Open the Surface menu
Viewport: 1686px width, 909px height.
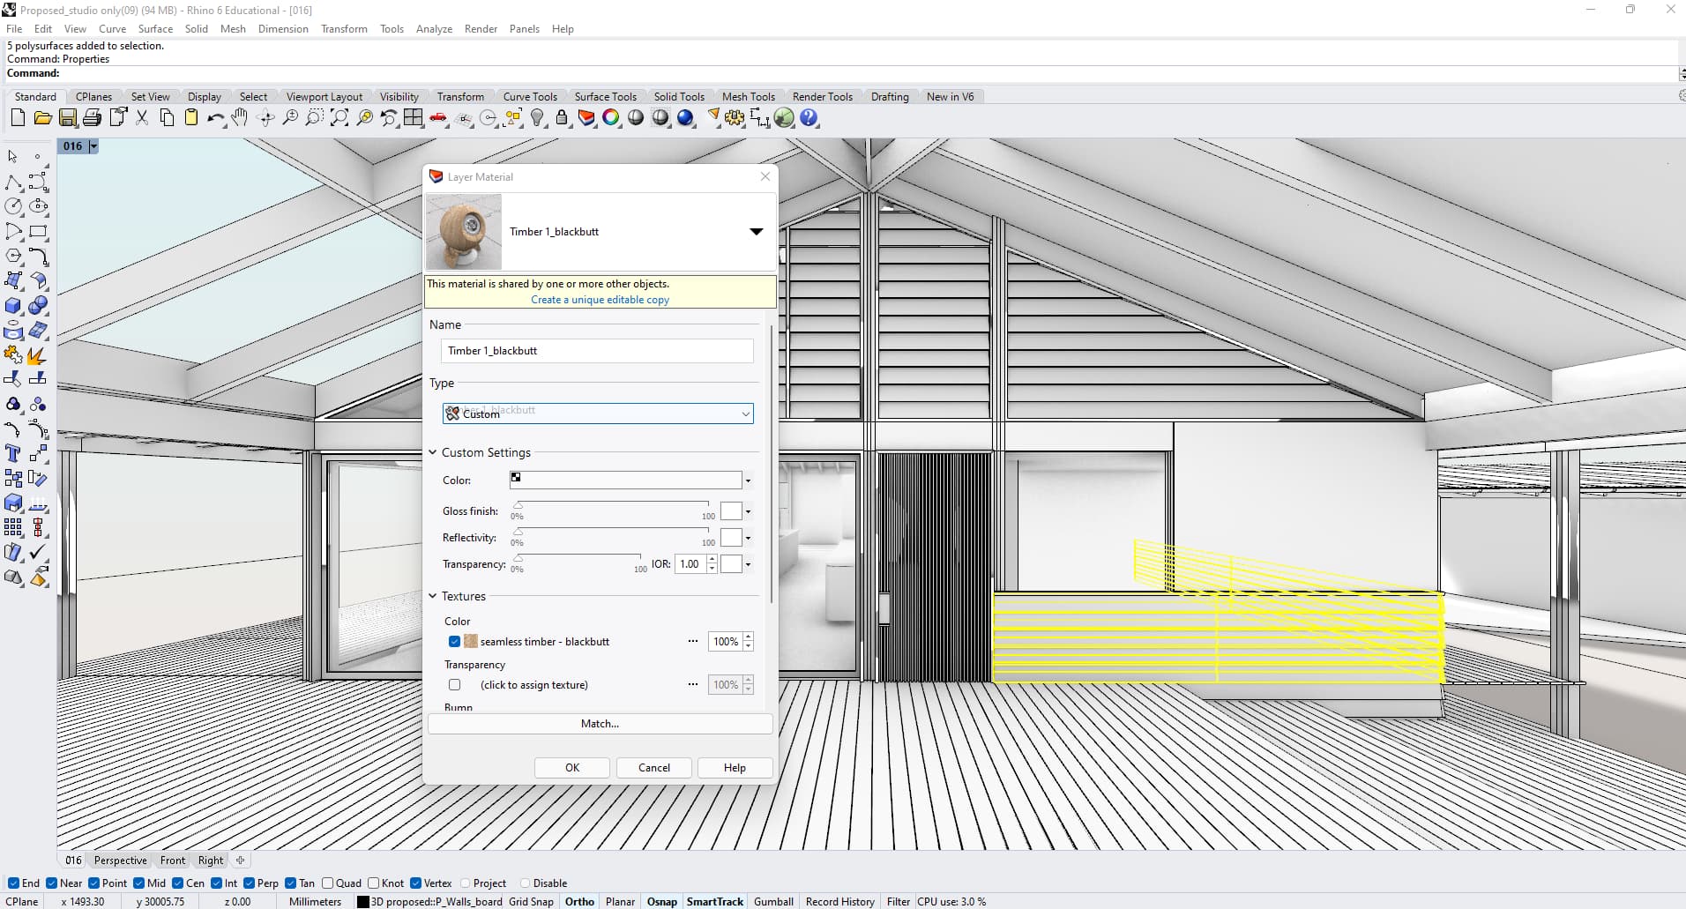155,29
